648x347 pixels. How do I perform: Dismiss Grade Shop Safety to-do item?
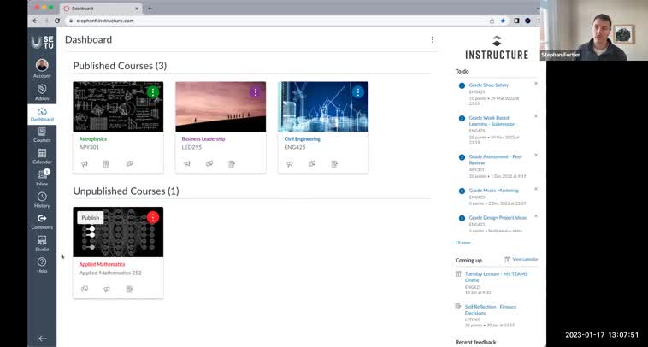coord(536,84)
